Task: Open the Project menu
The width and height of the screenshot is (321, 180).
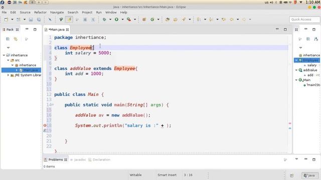Action: [87, 12]
